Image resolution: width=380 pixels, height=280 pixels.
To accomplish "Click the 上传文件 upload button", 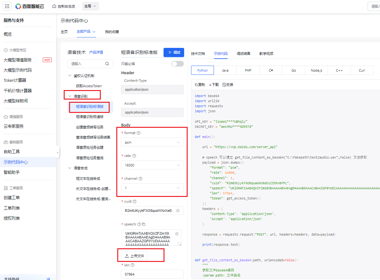I will [x=134, y=256].
